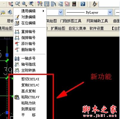Click the lower blue grip square on axis line
The height and width of the screenshot is (119, 120).
coord(7,112)
